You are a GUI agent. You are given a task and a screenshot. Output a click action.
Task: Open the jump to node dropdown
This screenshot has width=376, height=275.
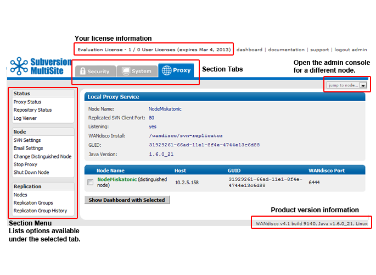tap(346, 85)
